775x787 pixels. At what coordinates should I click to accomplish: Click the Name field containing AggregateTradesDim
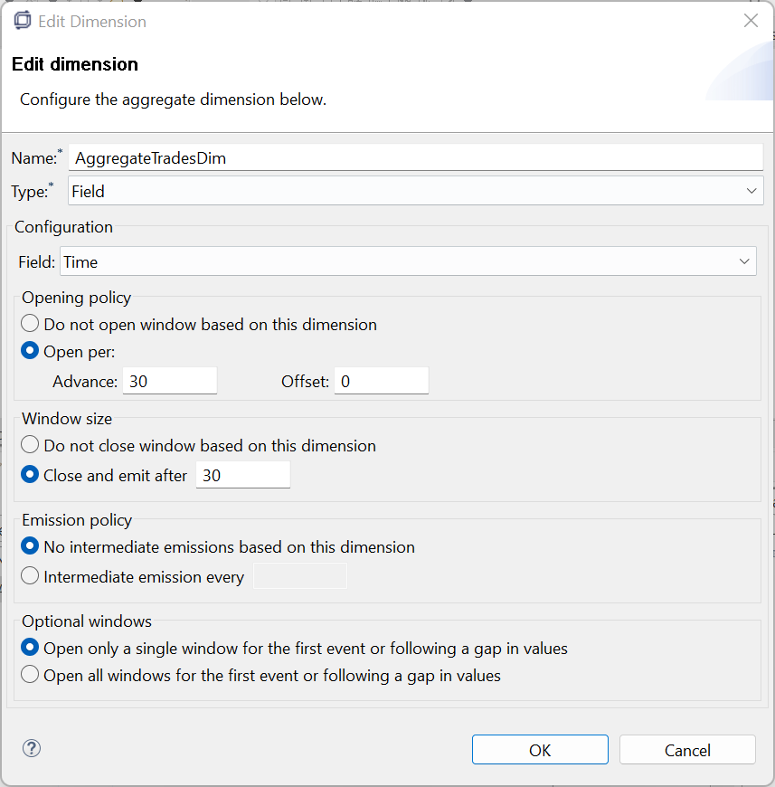click(x=416, y=157)
